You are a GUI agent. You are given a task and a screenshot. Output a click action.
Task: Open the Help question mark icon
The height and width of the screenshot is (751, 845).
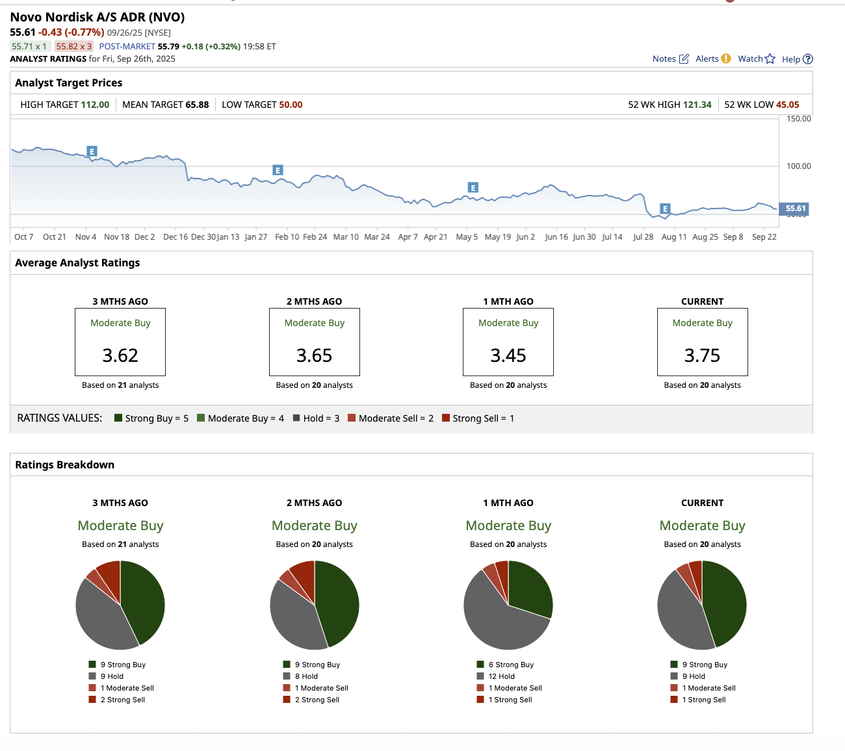[808, 59]
